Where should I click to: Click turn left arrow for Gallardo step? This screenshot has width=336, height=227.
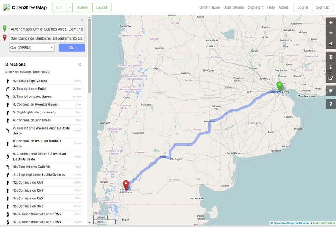(x=8, y=167)
